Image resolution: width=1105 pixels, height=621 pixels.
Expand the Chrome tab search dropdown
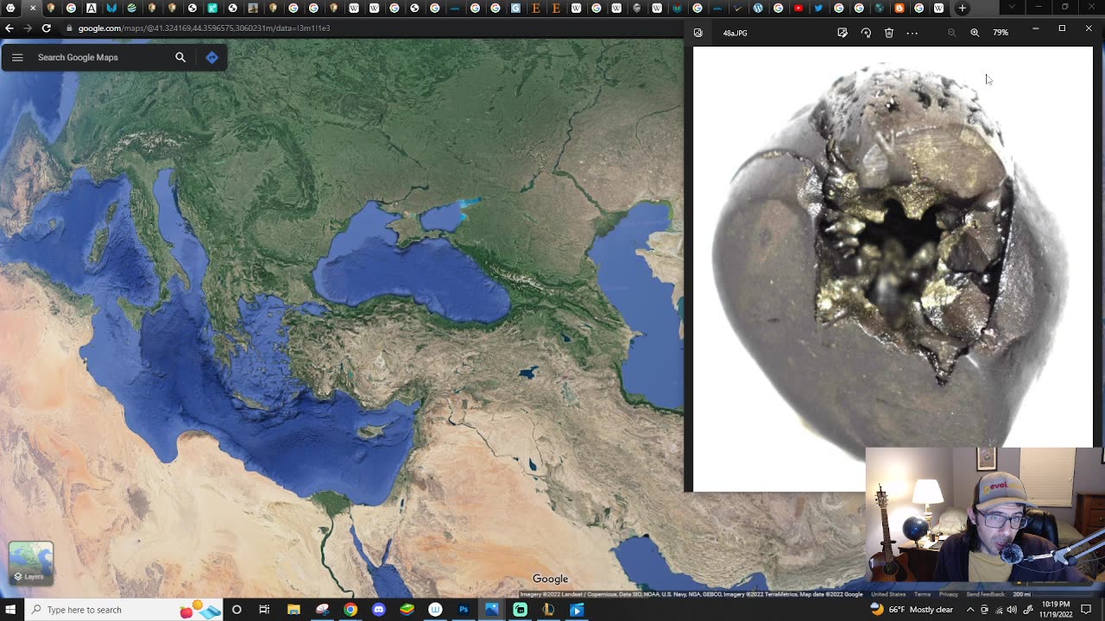(1013, 8)
